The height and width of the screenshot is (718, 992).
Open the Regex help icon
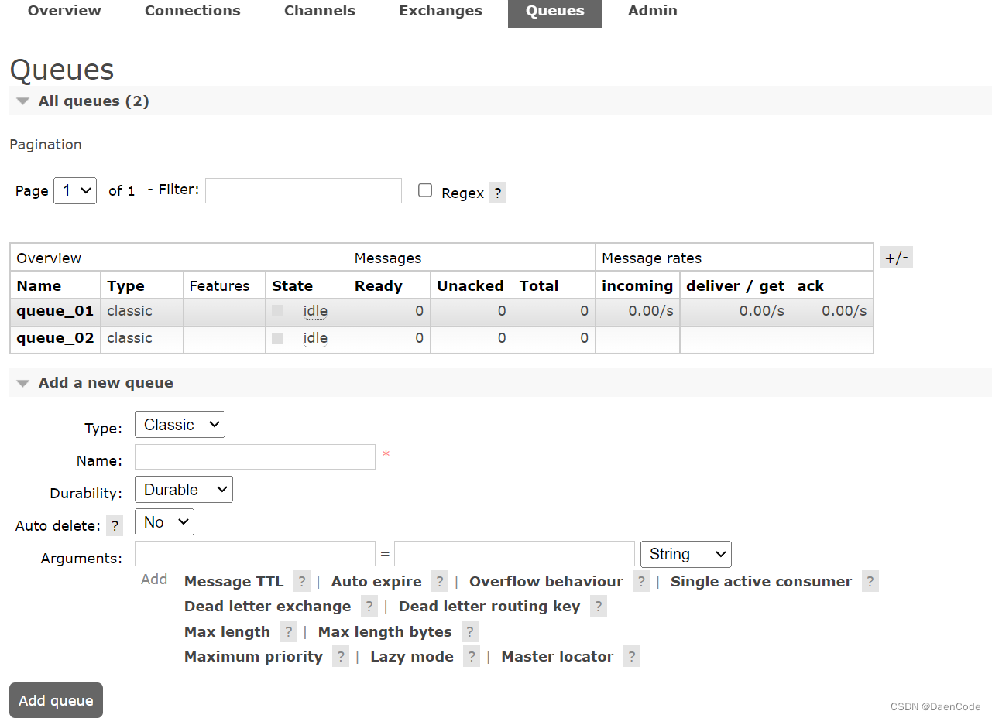pos(497,193)
